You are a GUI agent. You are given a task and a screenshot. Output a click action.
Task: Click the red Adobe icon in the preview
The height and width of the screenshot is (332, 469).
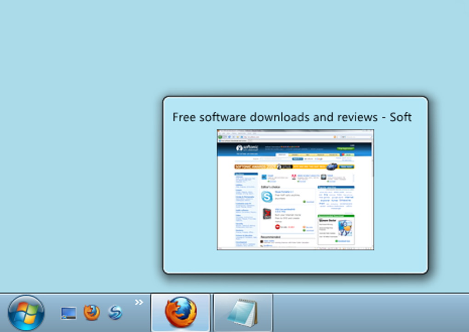point(293,177)
